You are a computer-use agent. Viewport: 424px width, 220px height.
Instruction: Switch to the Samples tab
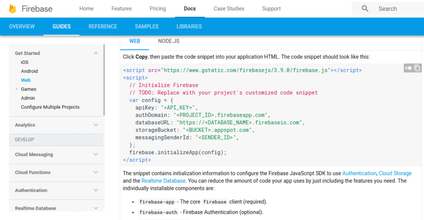click(x=147, y=26)
